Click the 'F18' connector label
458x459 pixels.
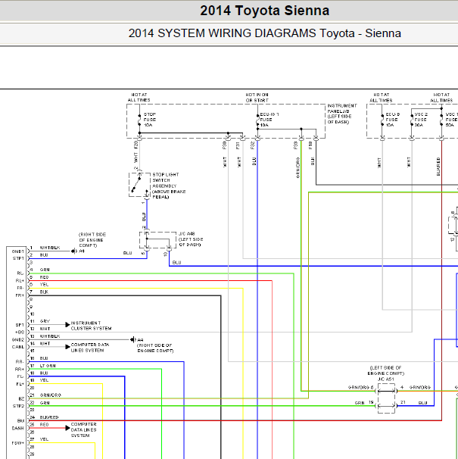[x=310, y=145]
